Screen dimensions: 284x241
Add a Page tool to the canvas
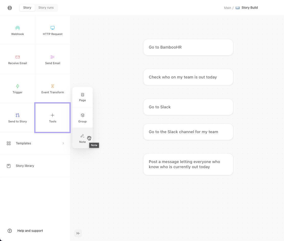[x=82, y=97]
